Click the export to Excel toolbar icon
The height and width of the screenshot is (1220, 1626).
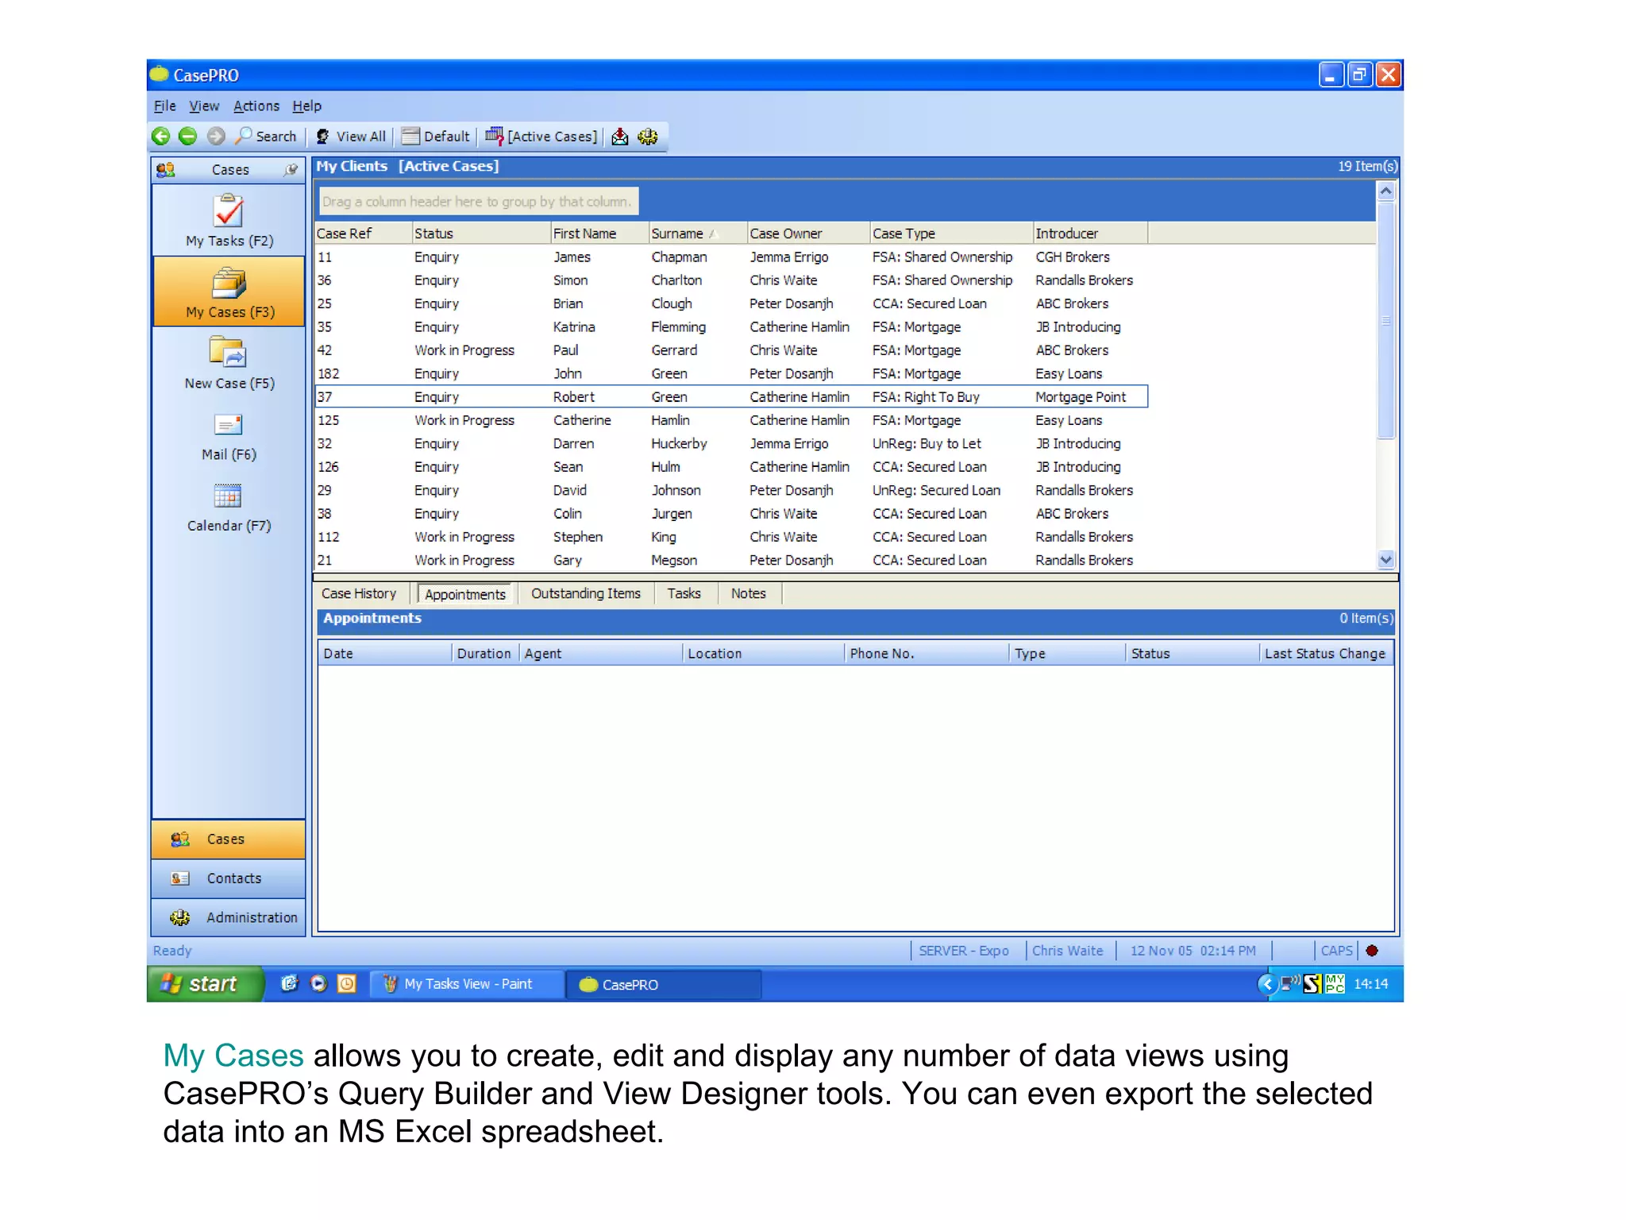620,137
